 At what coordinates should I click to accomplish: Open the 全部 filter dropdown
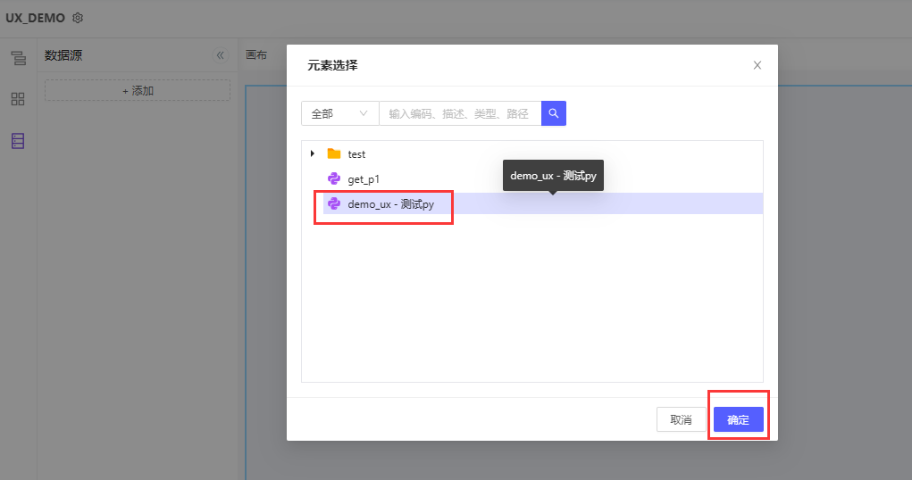point(339,113)
